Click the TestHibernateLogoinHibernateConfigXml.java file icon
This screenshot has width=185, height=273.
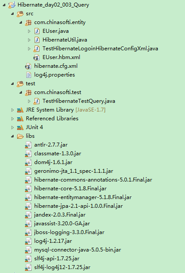click(36, 49)
